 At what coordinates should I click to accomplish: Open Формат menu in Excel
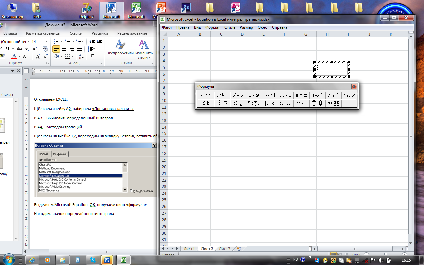(212, 27)
